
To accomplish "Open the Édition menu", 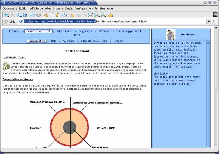I will [x=24, y=8].
